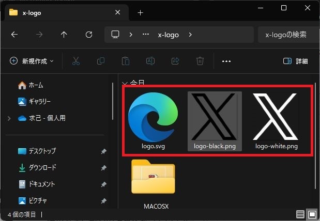Minimize the File Explorer window
The width and height of the screenshot is (320, 221).
tap(261, 8)
